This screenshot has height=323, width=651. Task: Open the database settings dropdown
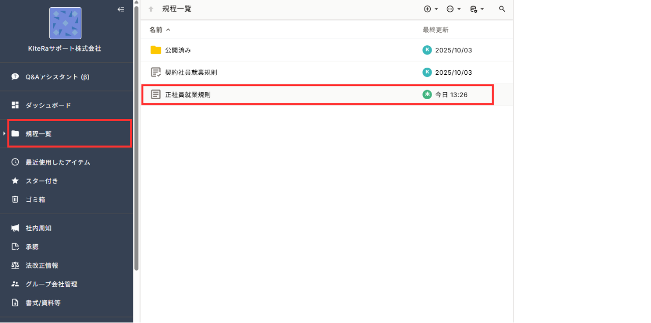pyautogui.click(x=476, y=9)
